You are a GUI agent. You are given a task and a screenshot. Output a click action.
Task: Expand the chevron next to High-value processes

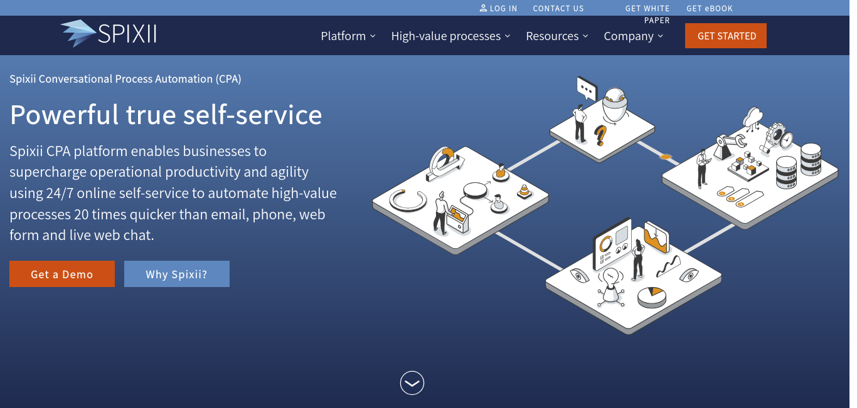tap(508, 36)
